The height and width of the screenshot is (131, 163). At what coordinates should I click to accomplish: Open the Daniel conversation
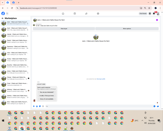[15, 41]
